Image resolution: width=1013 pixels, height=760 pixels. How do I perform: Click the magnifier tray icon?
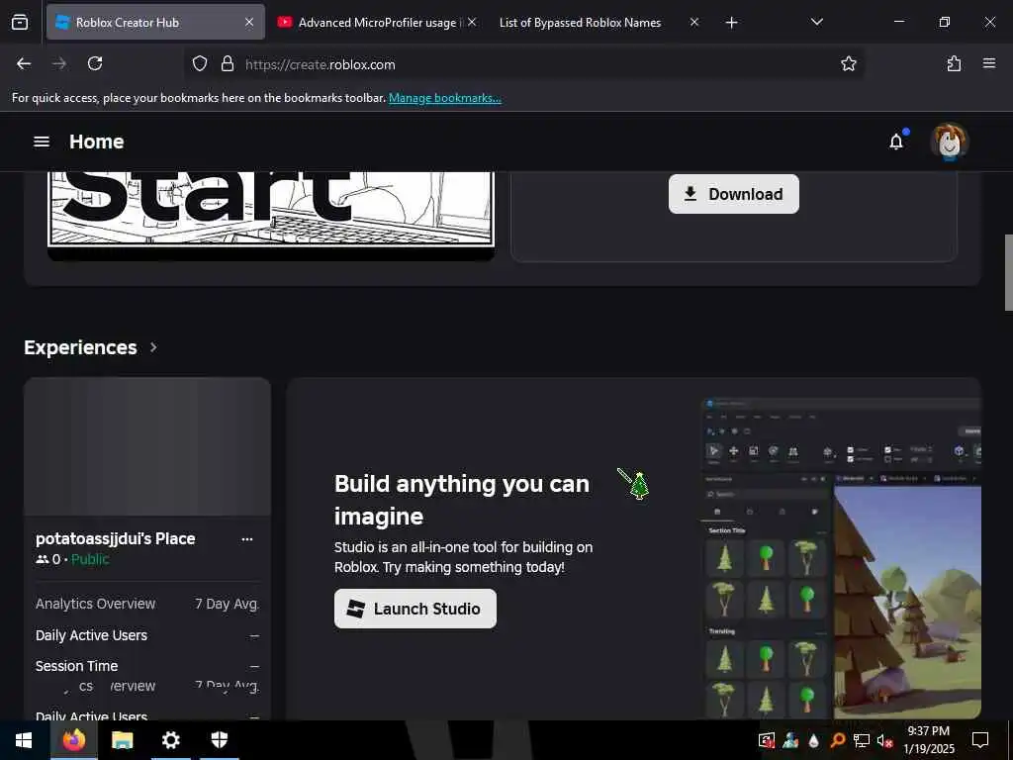point(837,740)
